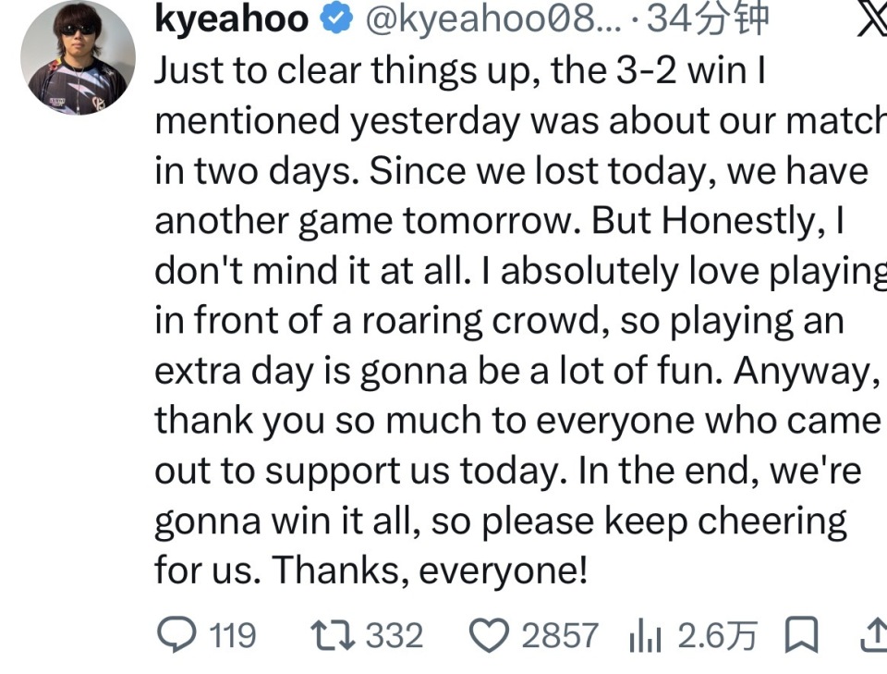Open the @kyeahoo08 handle link
Screen dimensions: 887x674
[492, 19]
